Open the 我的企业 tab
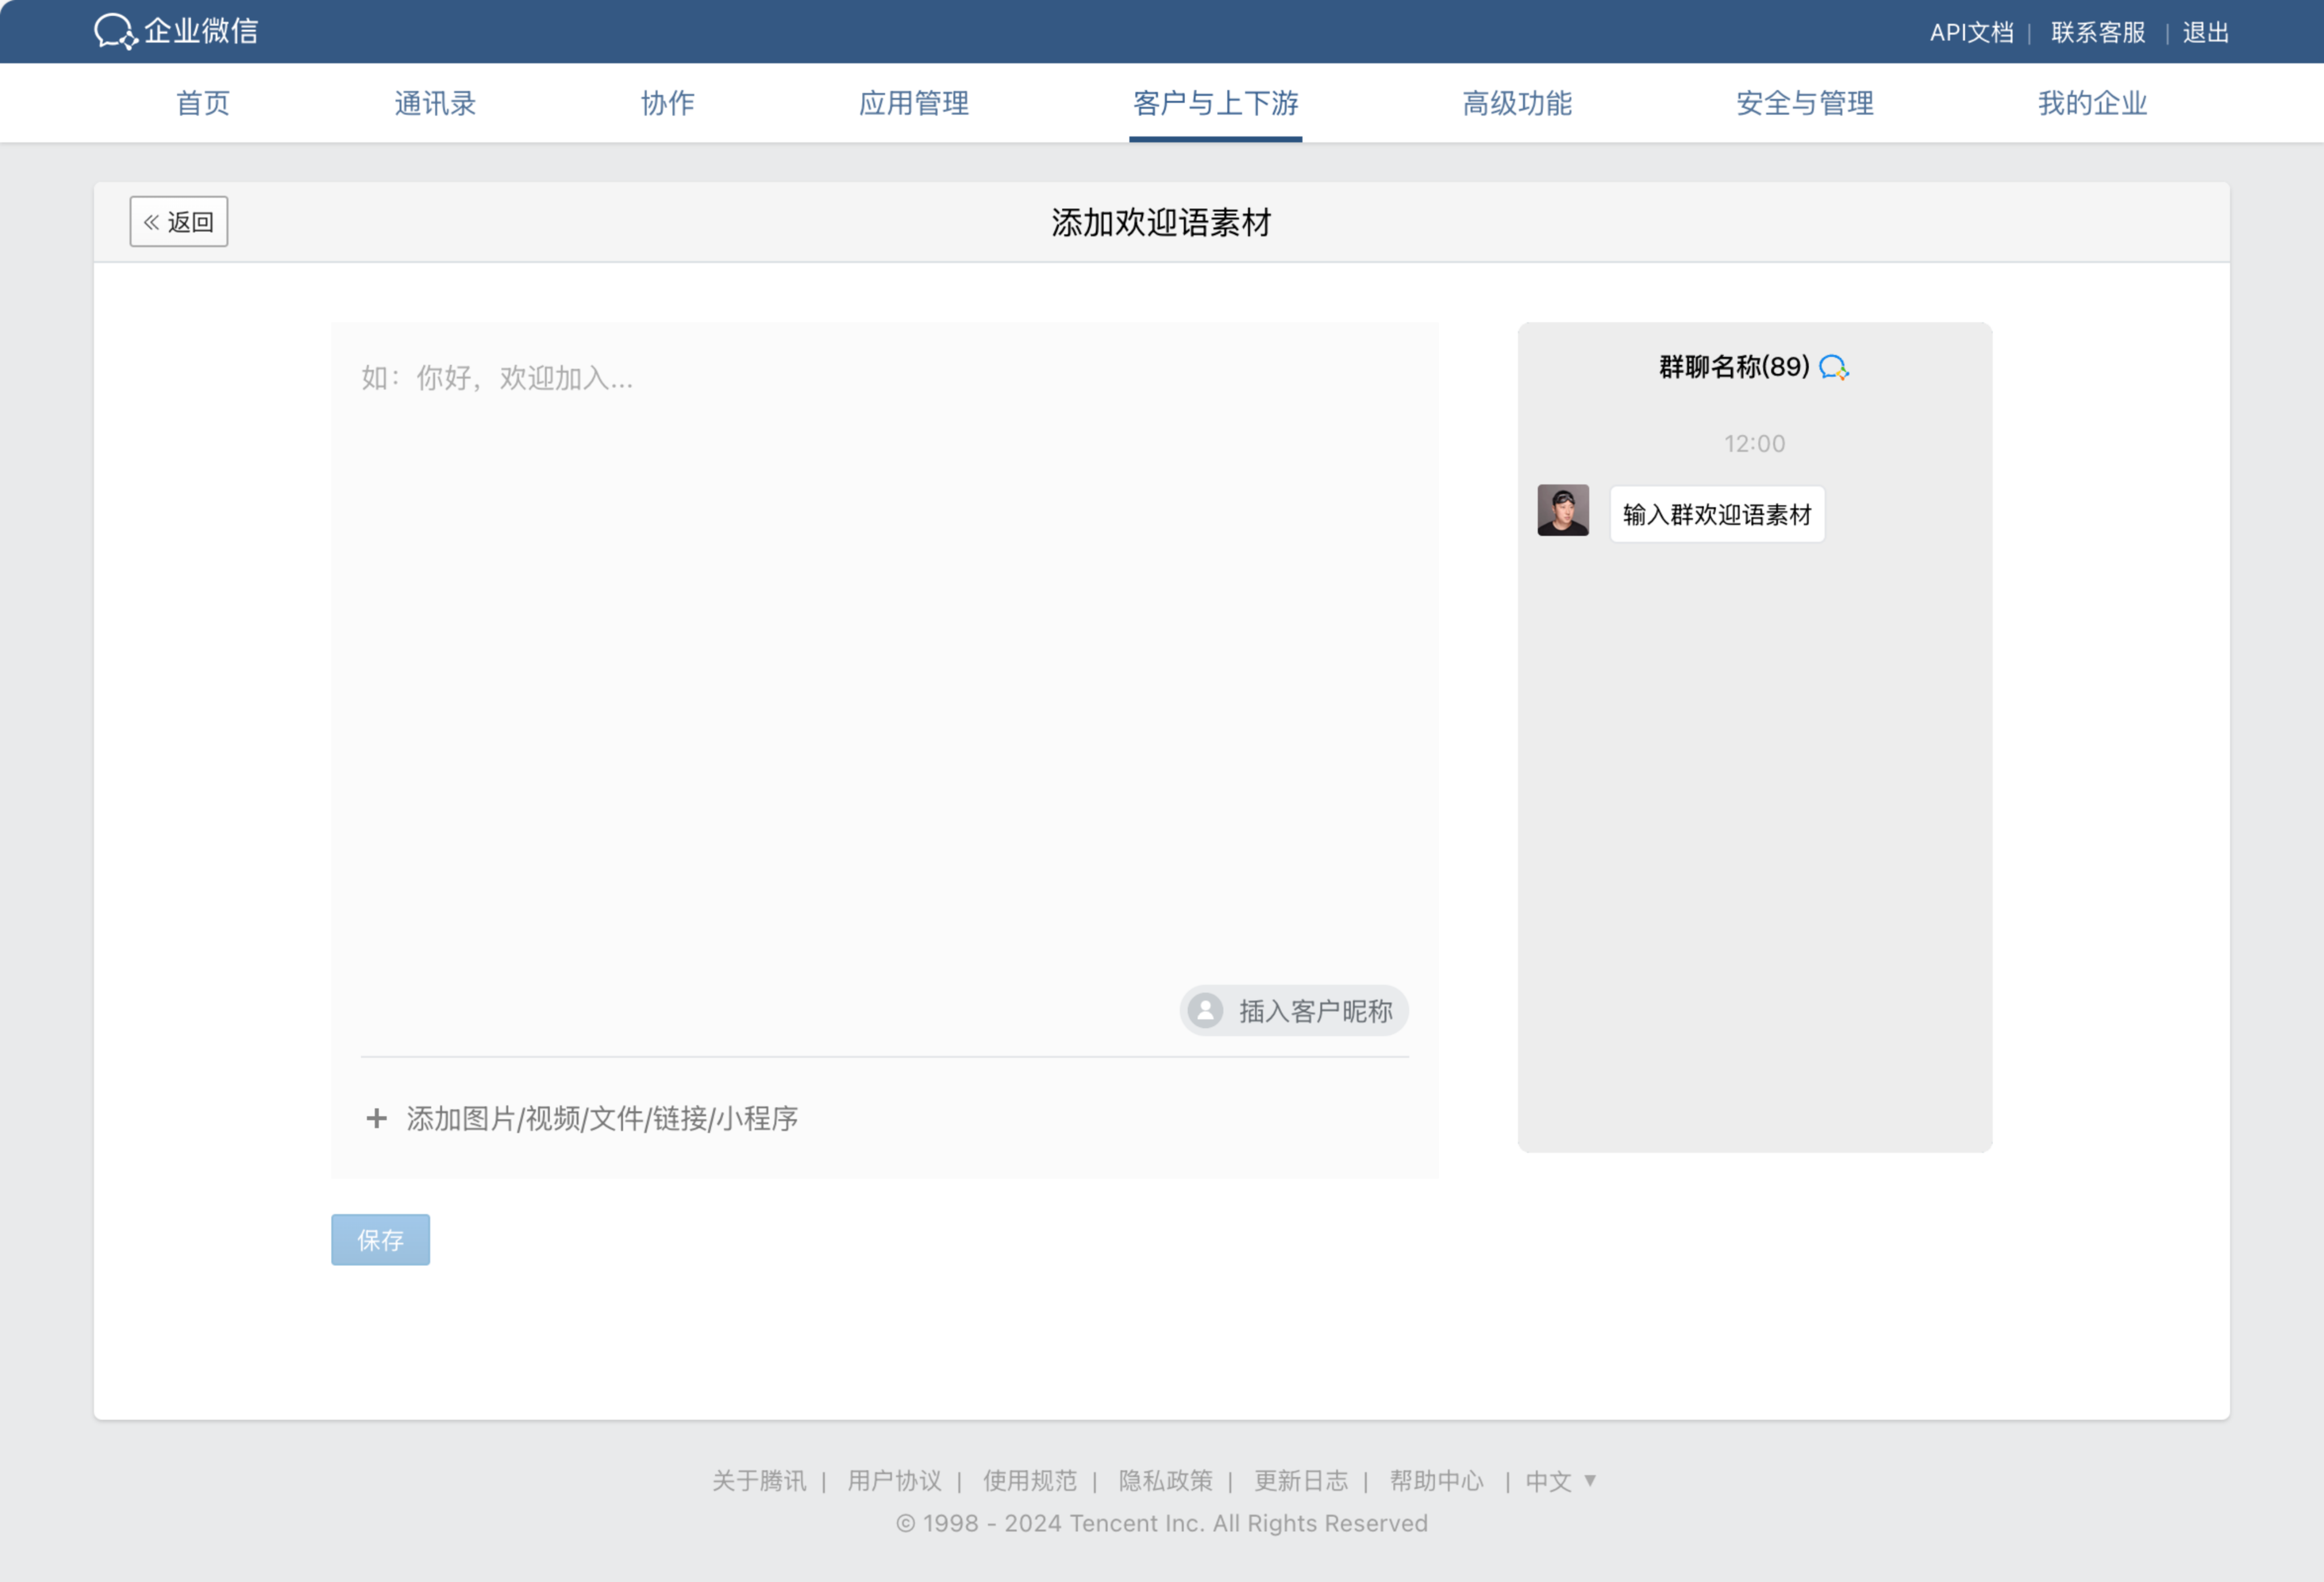Image resolution: width=2324 pixels, height=1582 pixels. 2092,103
